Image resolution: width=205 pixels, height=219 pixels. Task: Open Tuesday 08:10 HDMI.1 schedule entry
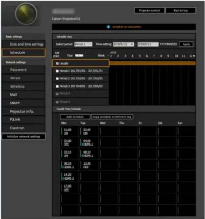(x=88, y=154)
